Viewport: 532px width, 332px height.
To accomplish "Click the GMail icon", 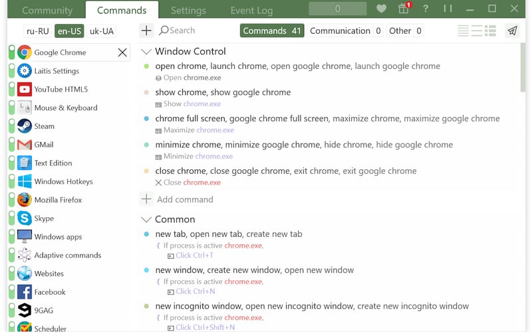I will click(x=25, y=145).
